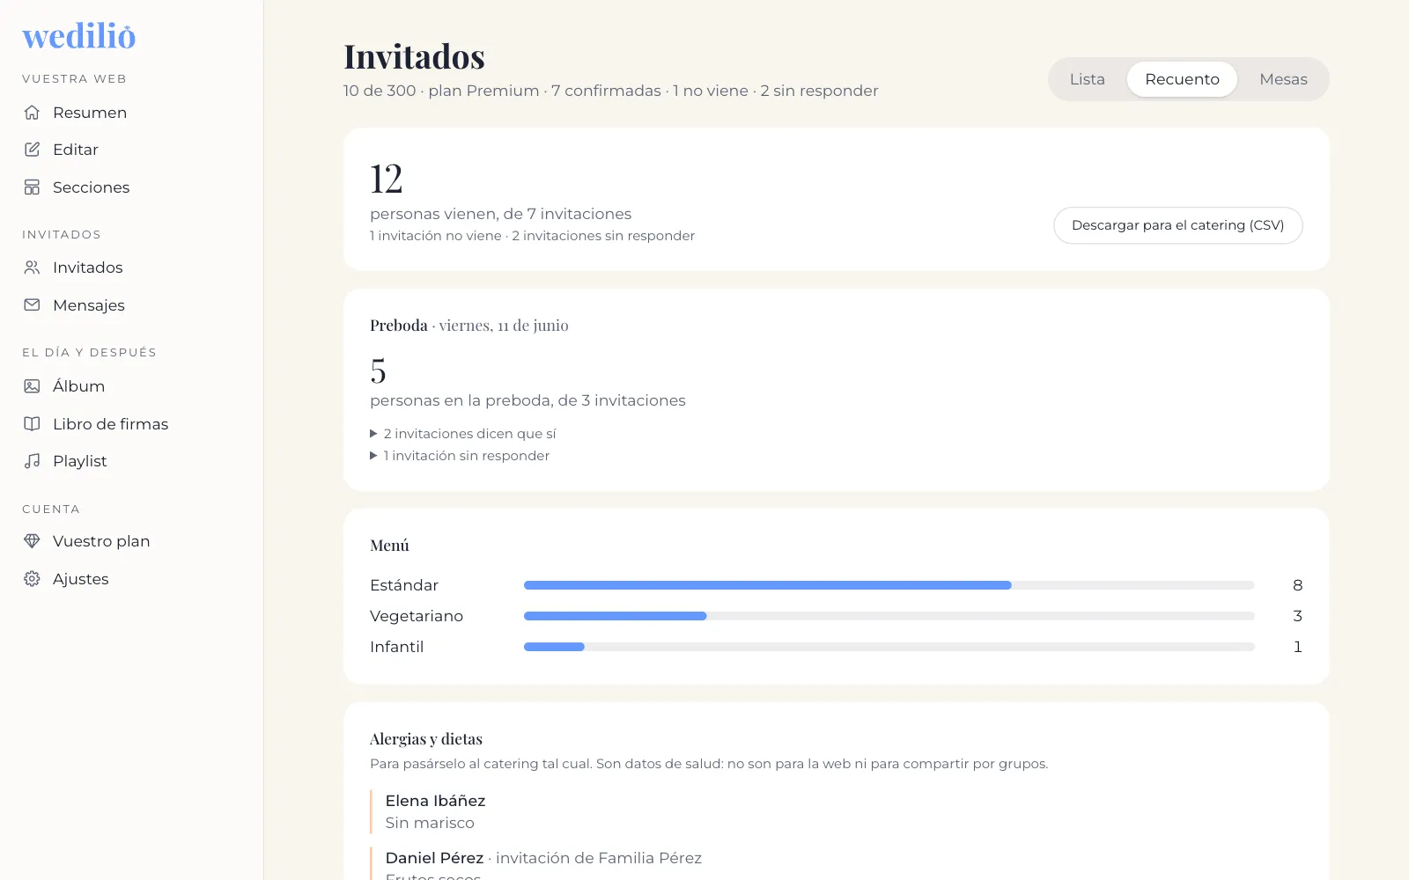1409x880 pixels.
Task: Click the Infantil count 1
Action: (1297, 647)
